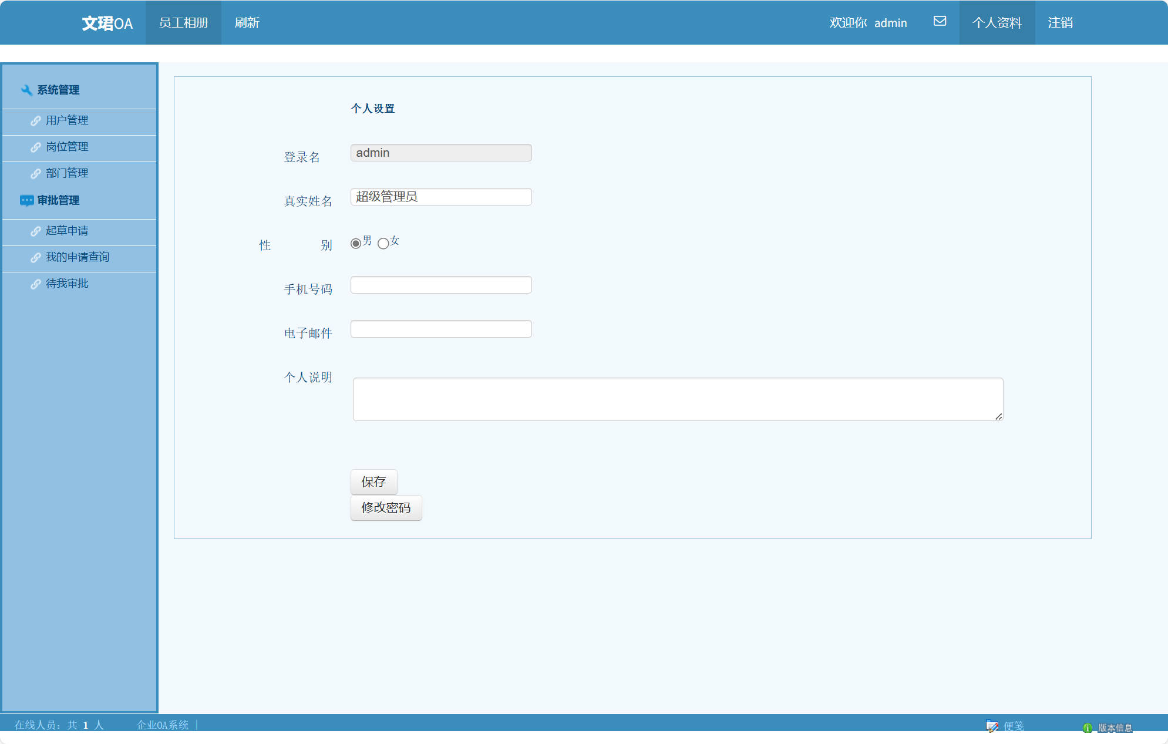The height and width of the screenshot is (744, 1168).
Task: Collapse the 系统管理 sidebar section
Action: 58,90
